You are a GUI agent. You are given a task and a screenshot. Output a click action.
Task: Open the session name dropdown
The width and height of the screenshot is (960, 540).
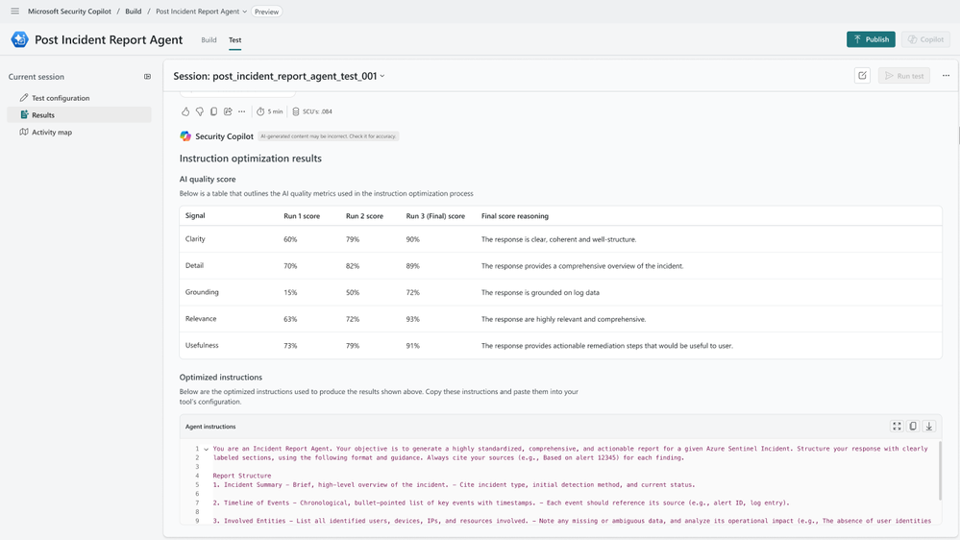pyautogui.click(x=382, y=76)
